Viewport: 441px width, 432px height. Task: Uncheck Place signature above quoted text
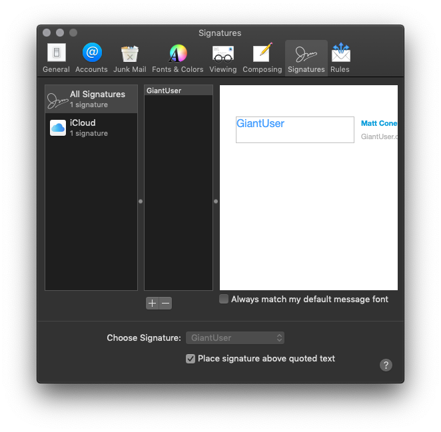tap(191, 359)
